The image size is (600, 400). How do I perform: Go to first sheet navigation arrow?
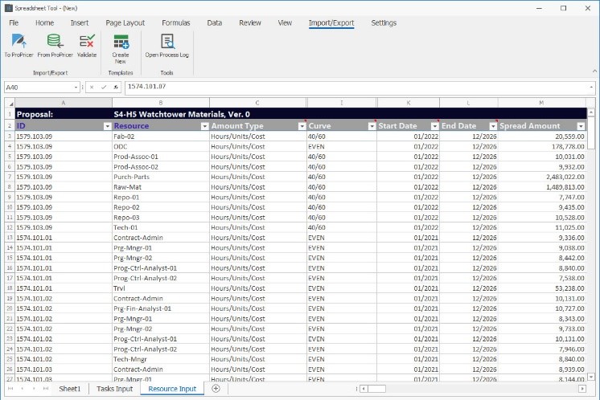point(10,389)
